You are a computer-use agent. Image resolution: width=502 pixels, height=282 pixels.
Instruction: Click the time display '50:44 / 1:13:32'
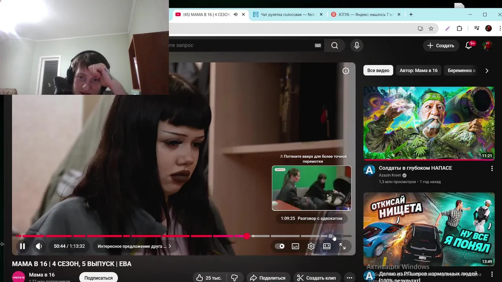pos(69,246)
